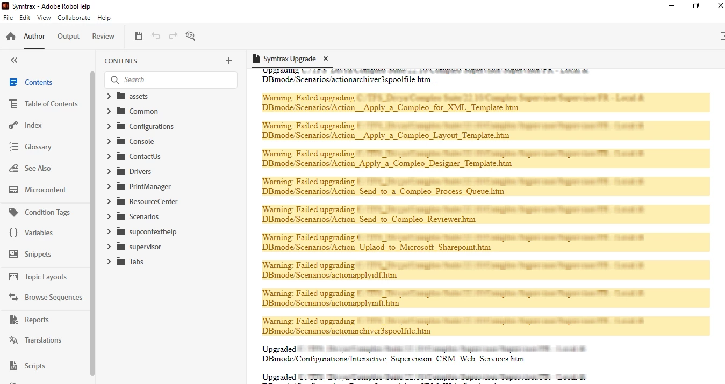Click the Redo arrow icon
The image size is (725, 384).
[x=173, y=36]
